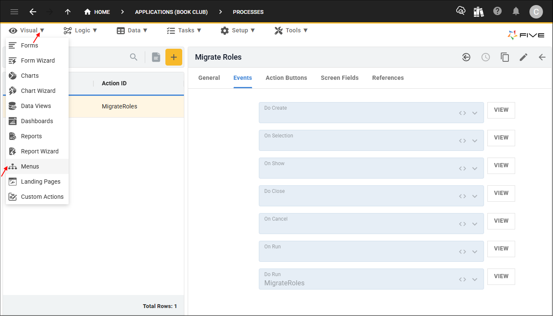Open the Tasks menu

pyautogui.click(x=184, y=30)
